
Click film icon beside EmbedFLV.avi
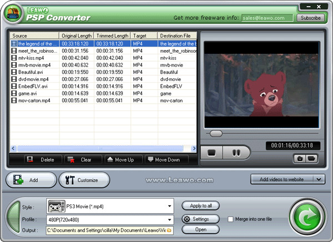[x=14, y=86]
